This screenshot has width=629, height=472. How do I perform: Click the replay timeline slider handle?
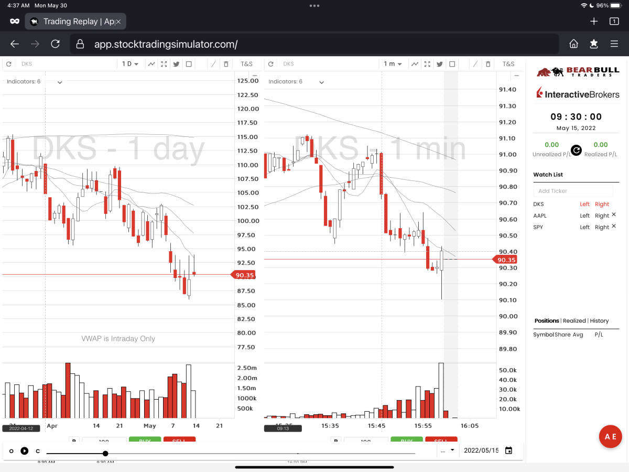click(105, 453)
